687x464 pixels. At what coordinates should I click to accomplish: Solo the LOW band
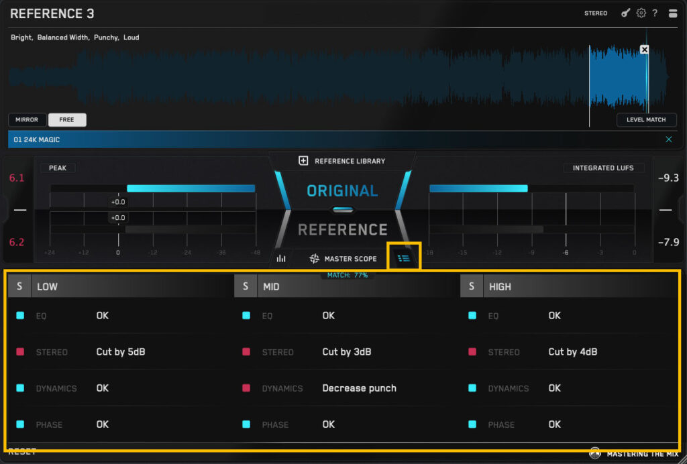coord(19,286)
